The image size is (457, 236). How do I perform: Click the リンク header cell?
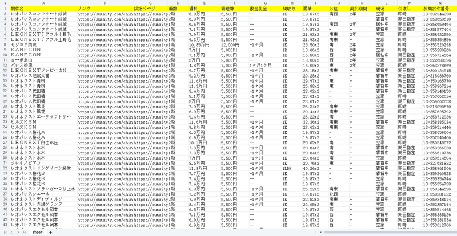(x=105, y=9)
